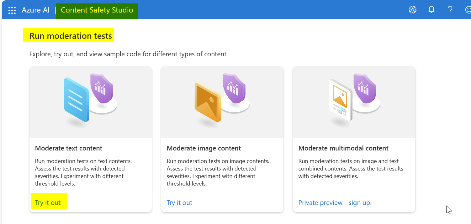Select the Moderate image content title
Viewport: 471px width, 224px height.
tap(204, 148)
